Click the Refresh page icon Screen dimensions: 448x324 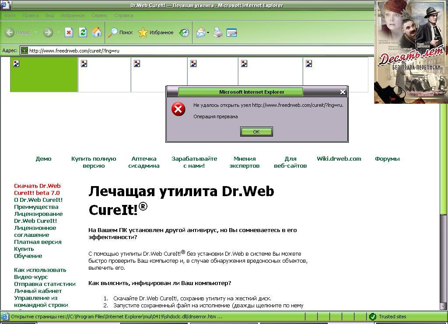click(x=83, y=32)
